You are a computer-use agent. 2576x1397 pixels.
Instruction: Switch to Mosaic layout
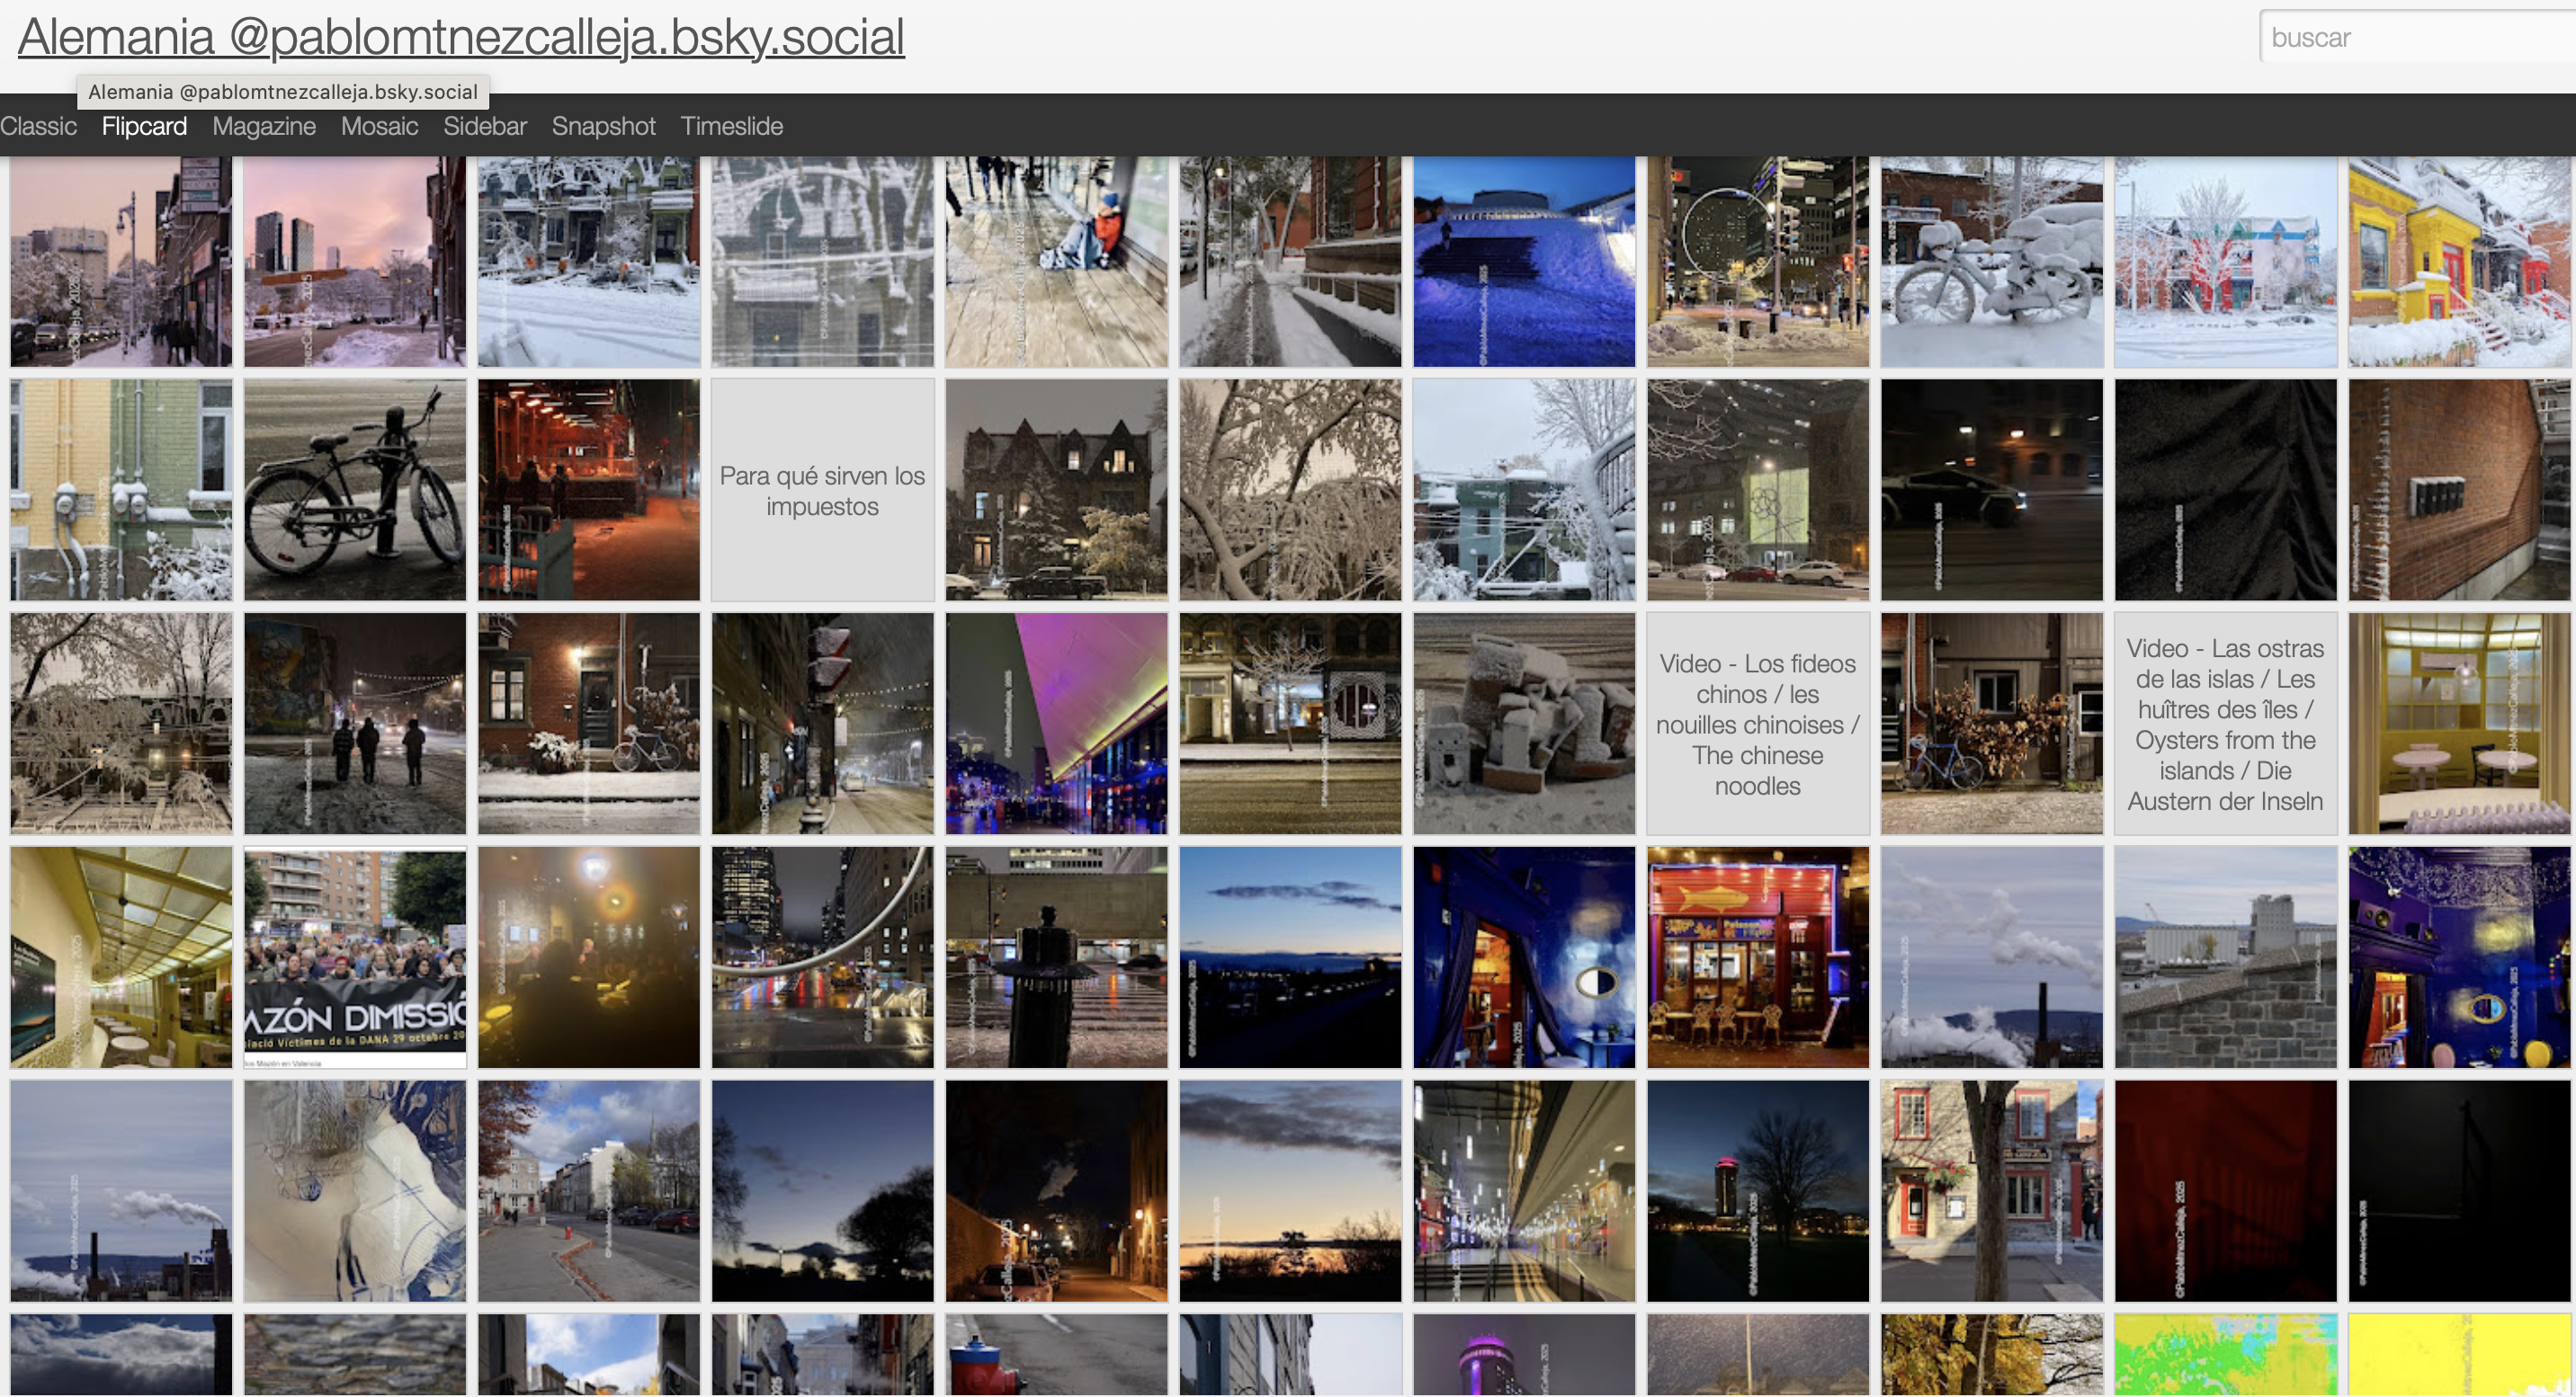(x=379, y=127)
